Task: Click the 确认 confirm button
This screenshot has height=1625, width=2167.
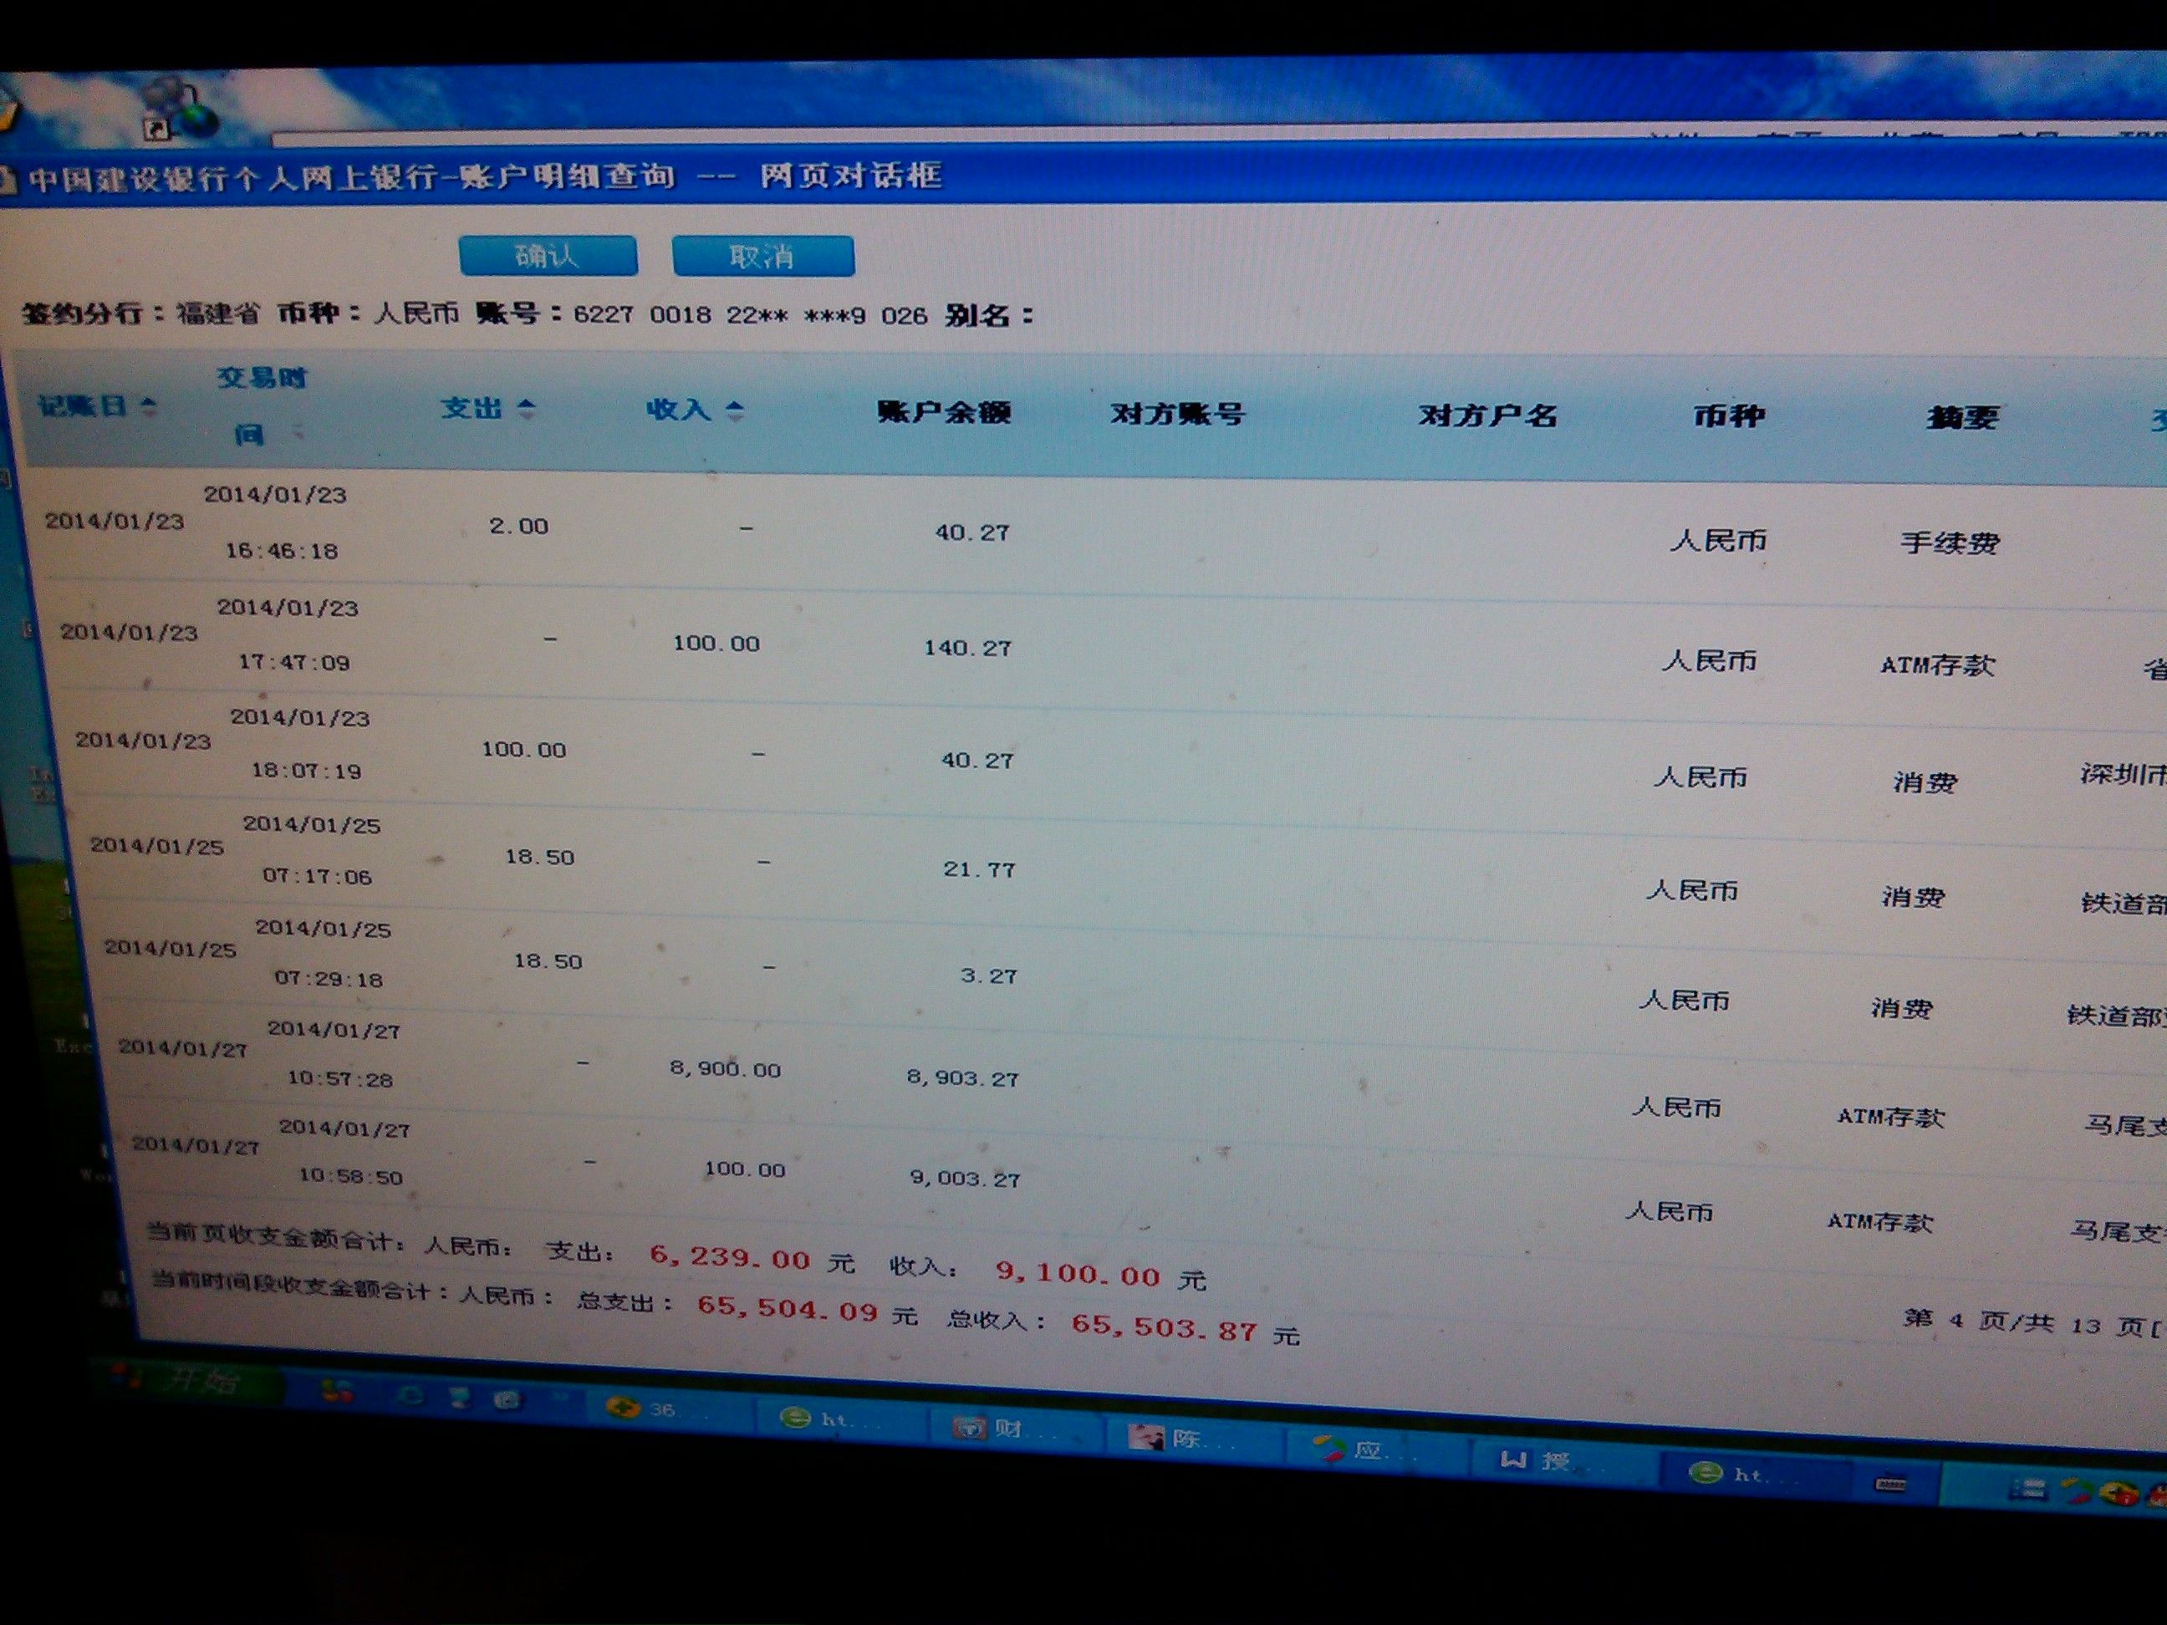Action: tap(548, 256)
